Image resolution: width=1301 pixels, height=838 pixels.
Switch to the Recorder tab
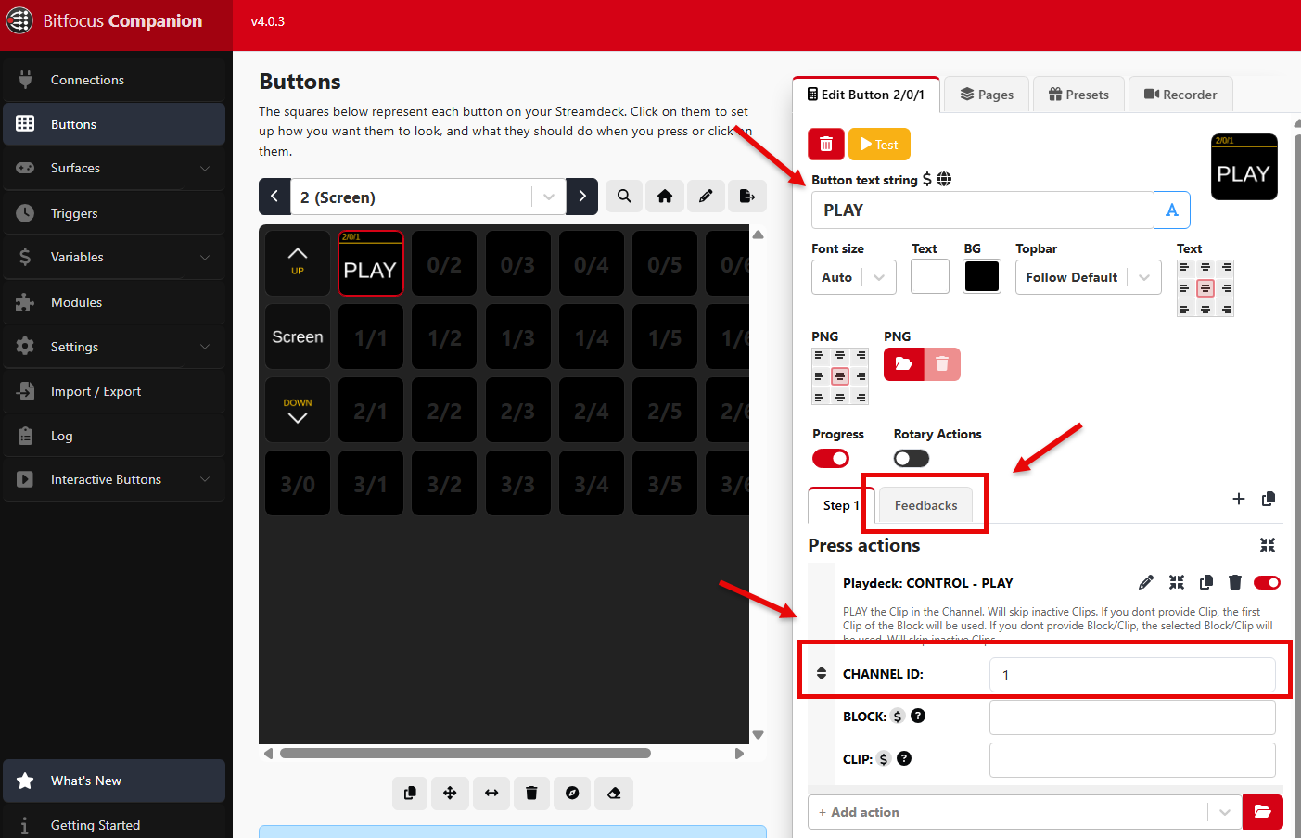[x=1180, y=95]
